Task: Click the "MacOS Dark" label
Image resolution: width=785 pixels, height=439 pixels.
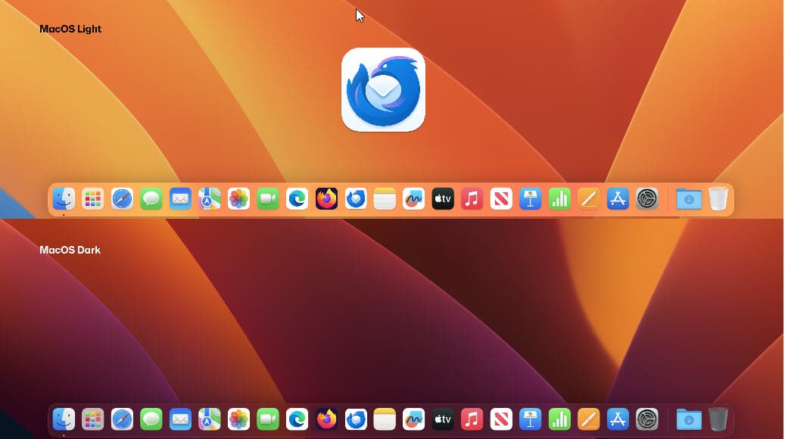Action: pos(70,250)
